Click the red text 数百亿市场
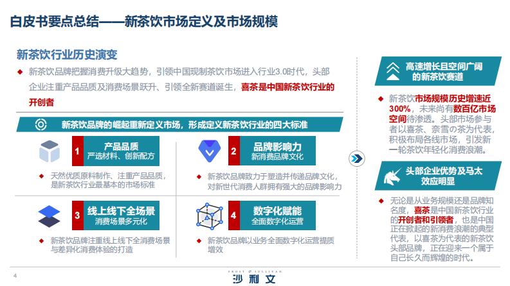 475,108
